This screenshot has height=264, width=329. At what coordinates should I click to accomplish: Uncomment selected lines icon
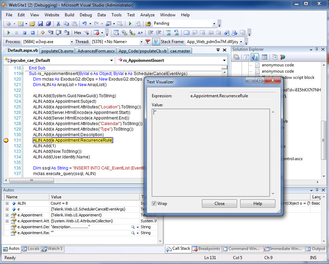(x=177, y=33)
